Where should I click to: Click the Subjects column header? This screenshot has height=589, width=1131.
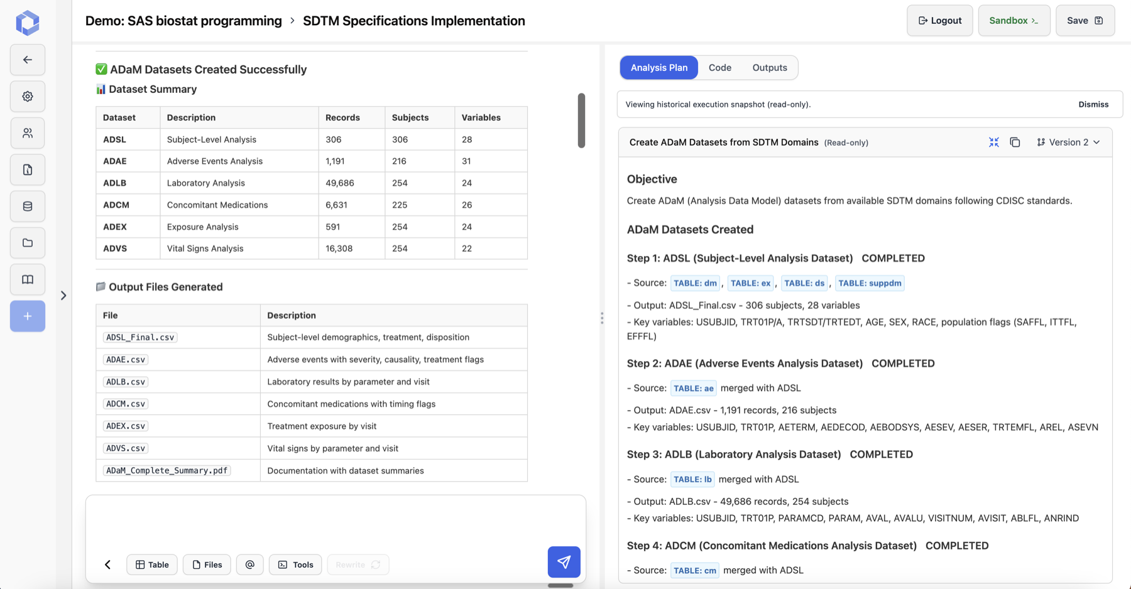click(420, 117)
